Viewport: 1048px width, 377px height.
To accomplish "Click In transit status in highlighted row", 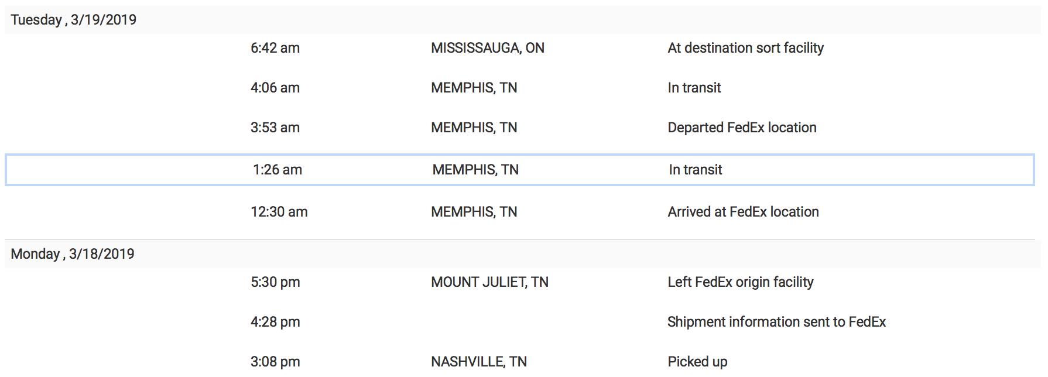I will (x=696, y=170).
